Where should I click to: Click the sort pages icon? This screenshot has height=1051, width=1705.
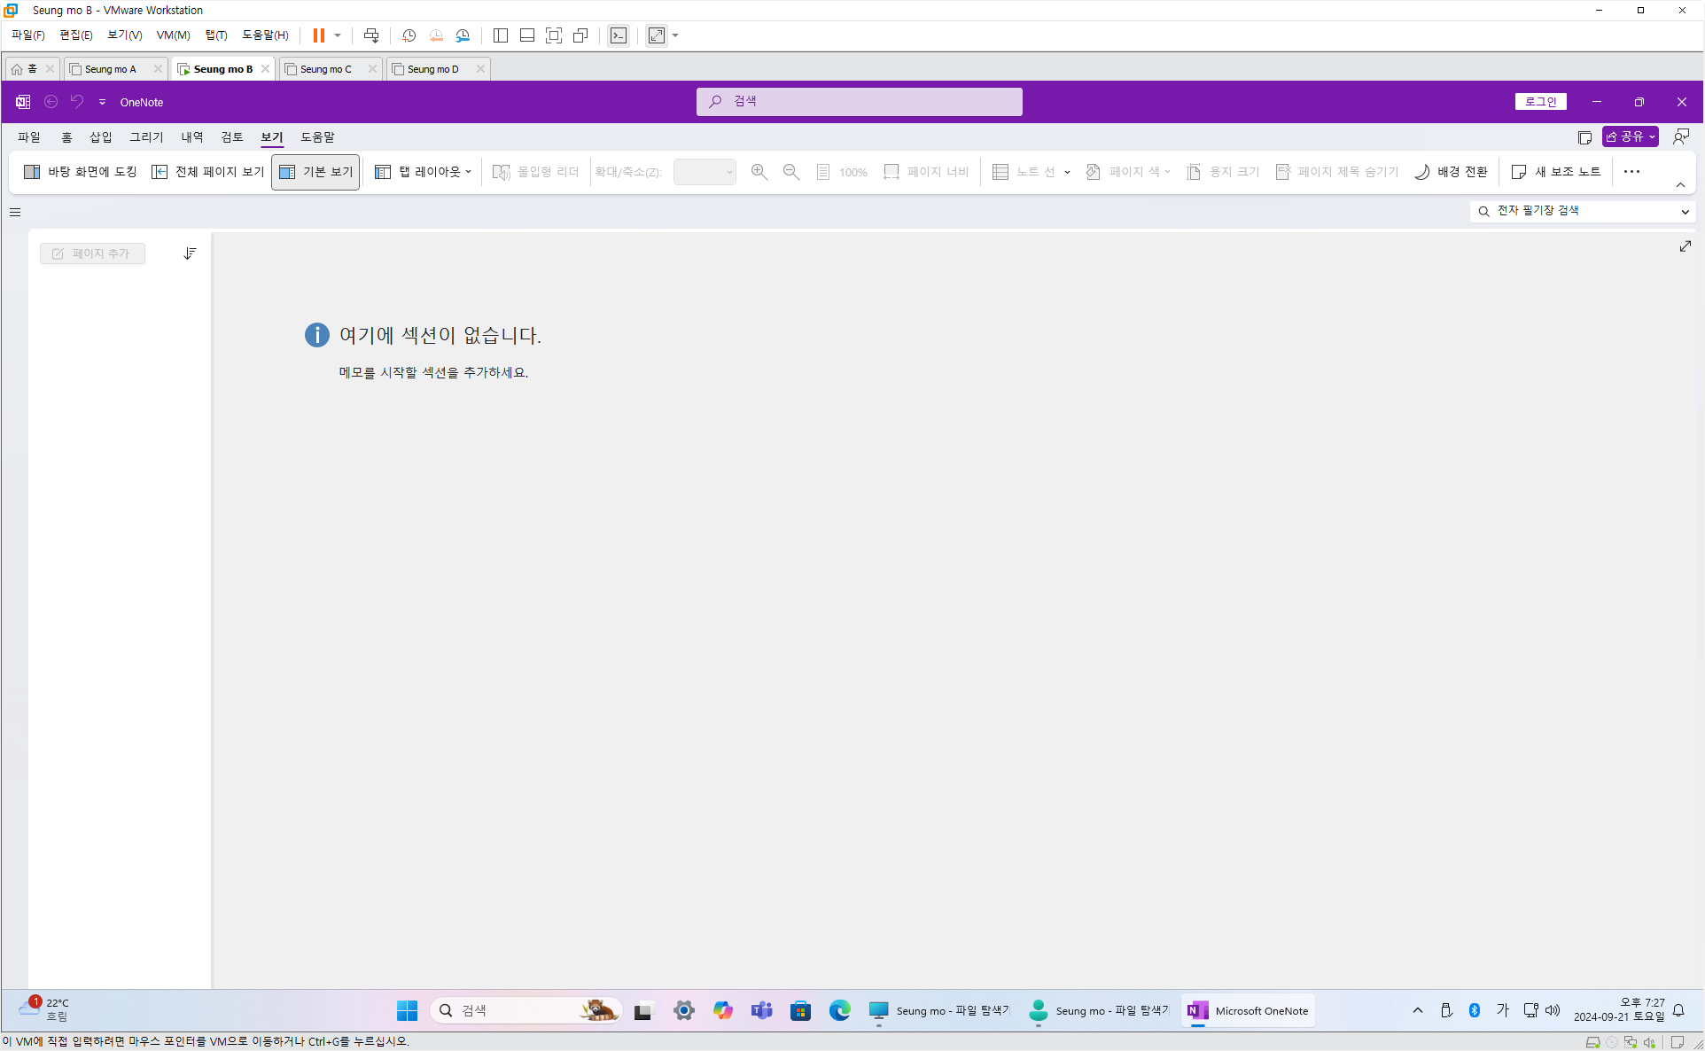(190, 253)
